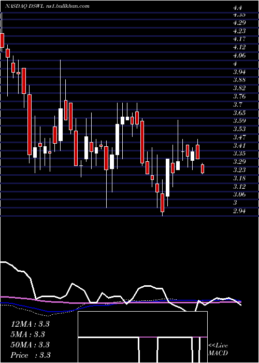Screen dimensions: 259x363
Task: Click the 5MA : 3.3 legend entry
Action: pos(28,334)
